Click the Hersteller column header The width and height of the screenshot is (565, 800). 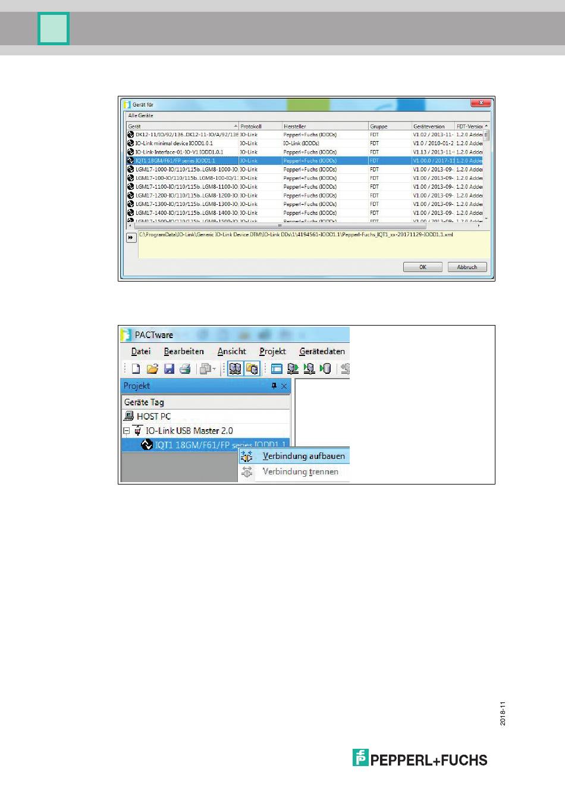[x=325, y=126]
